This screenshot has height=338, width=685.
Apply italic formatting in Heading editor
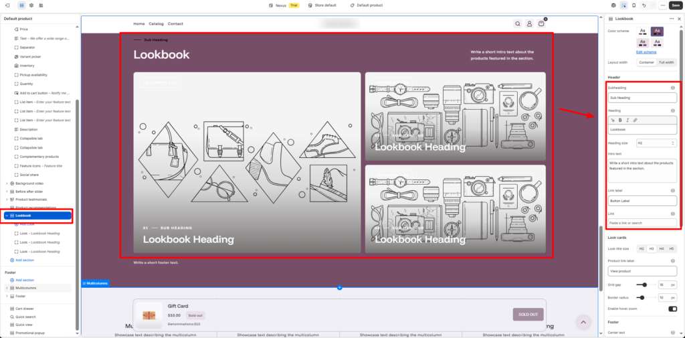tap(627, 120)
